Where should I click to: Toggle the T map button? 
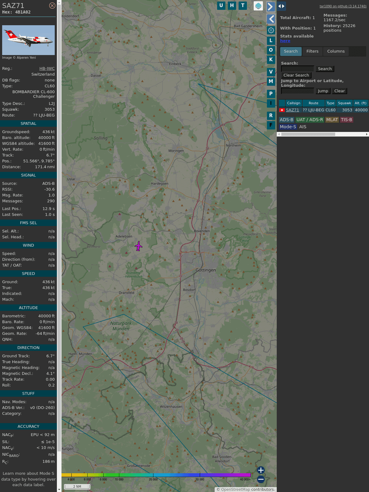coord(243,6)
